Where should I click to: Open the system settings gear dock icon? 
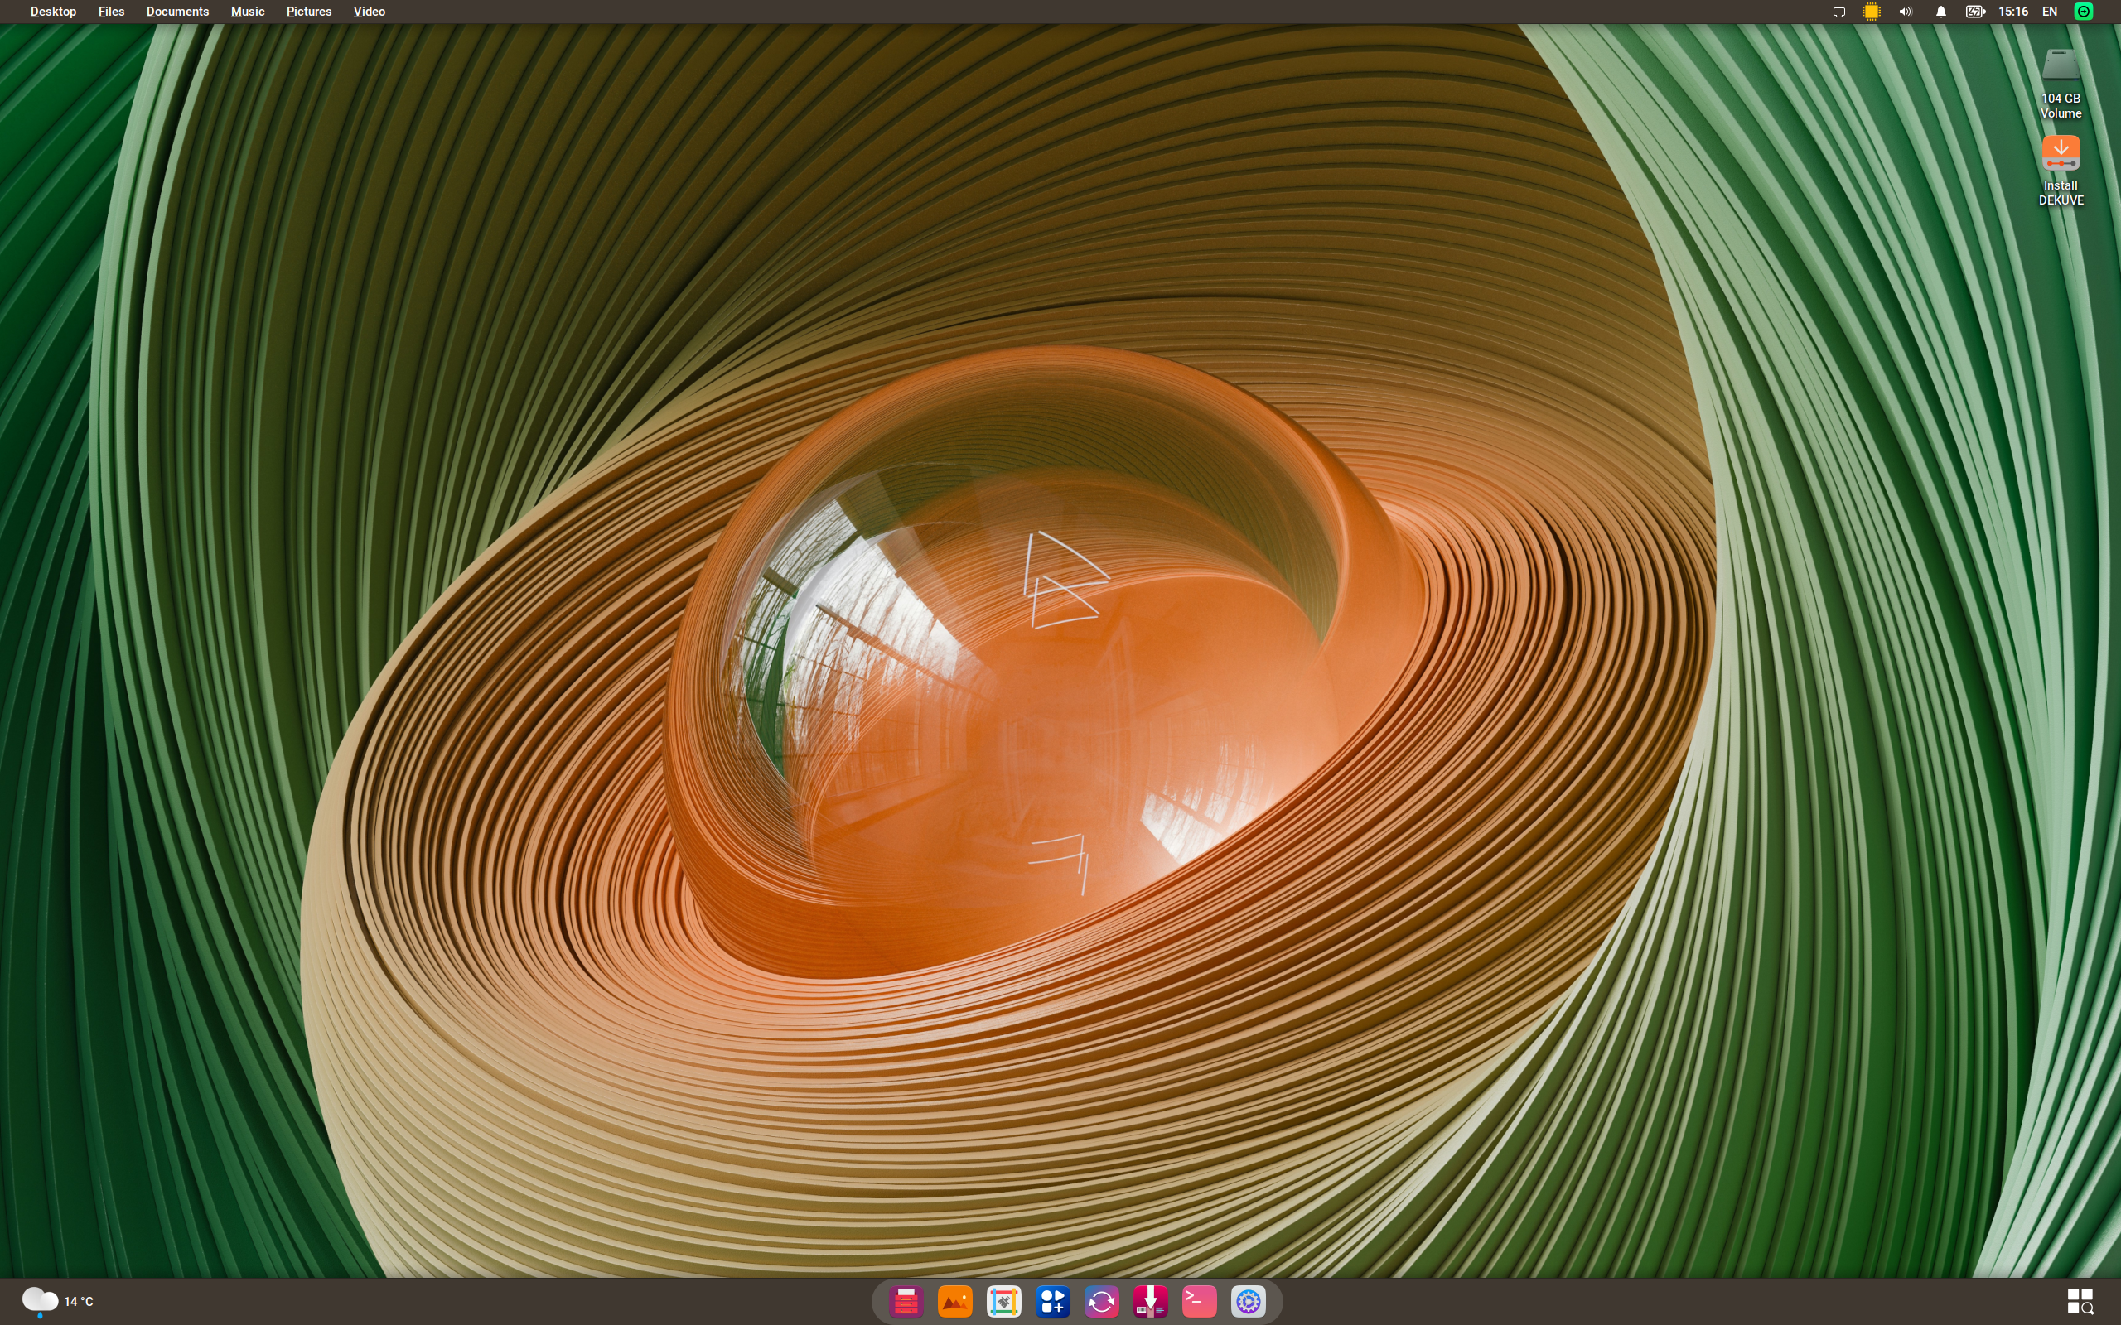(1248, 1301)
